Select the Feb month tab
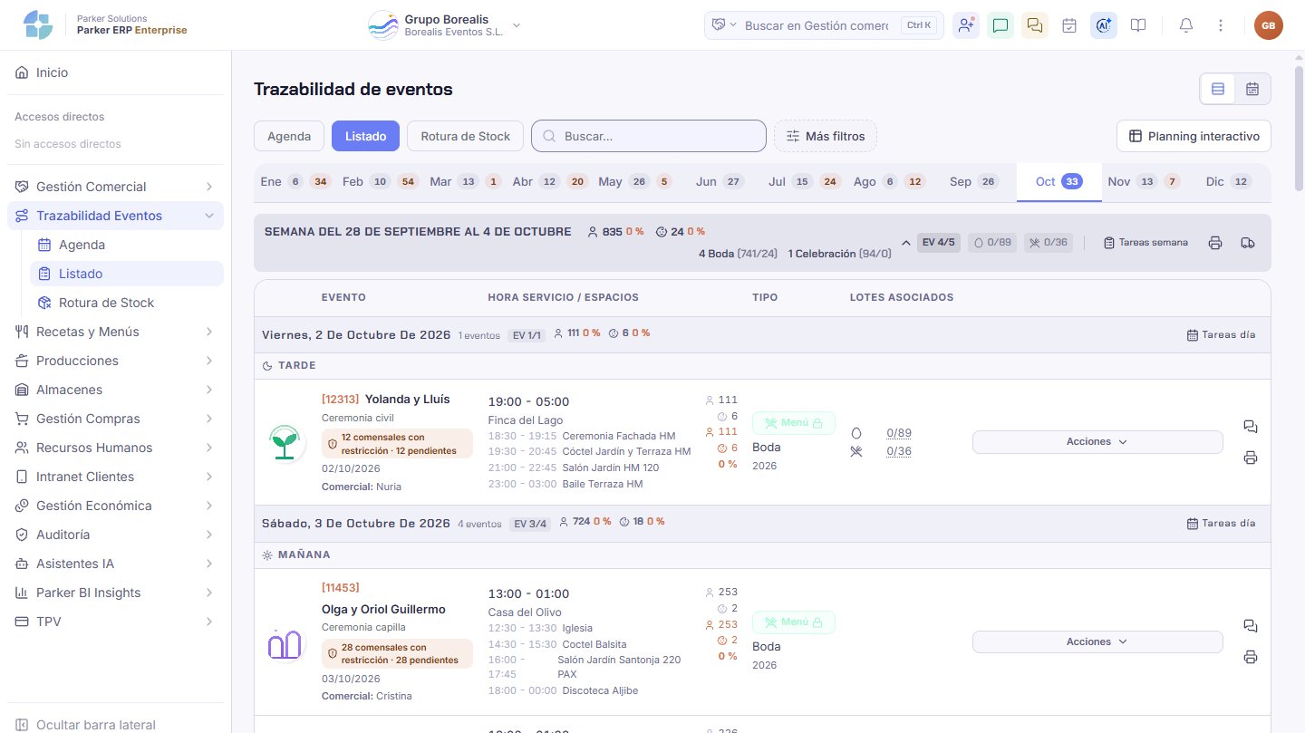The height and width of the screenshot is (733, 1305). click(380, 182)
